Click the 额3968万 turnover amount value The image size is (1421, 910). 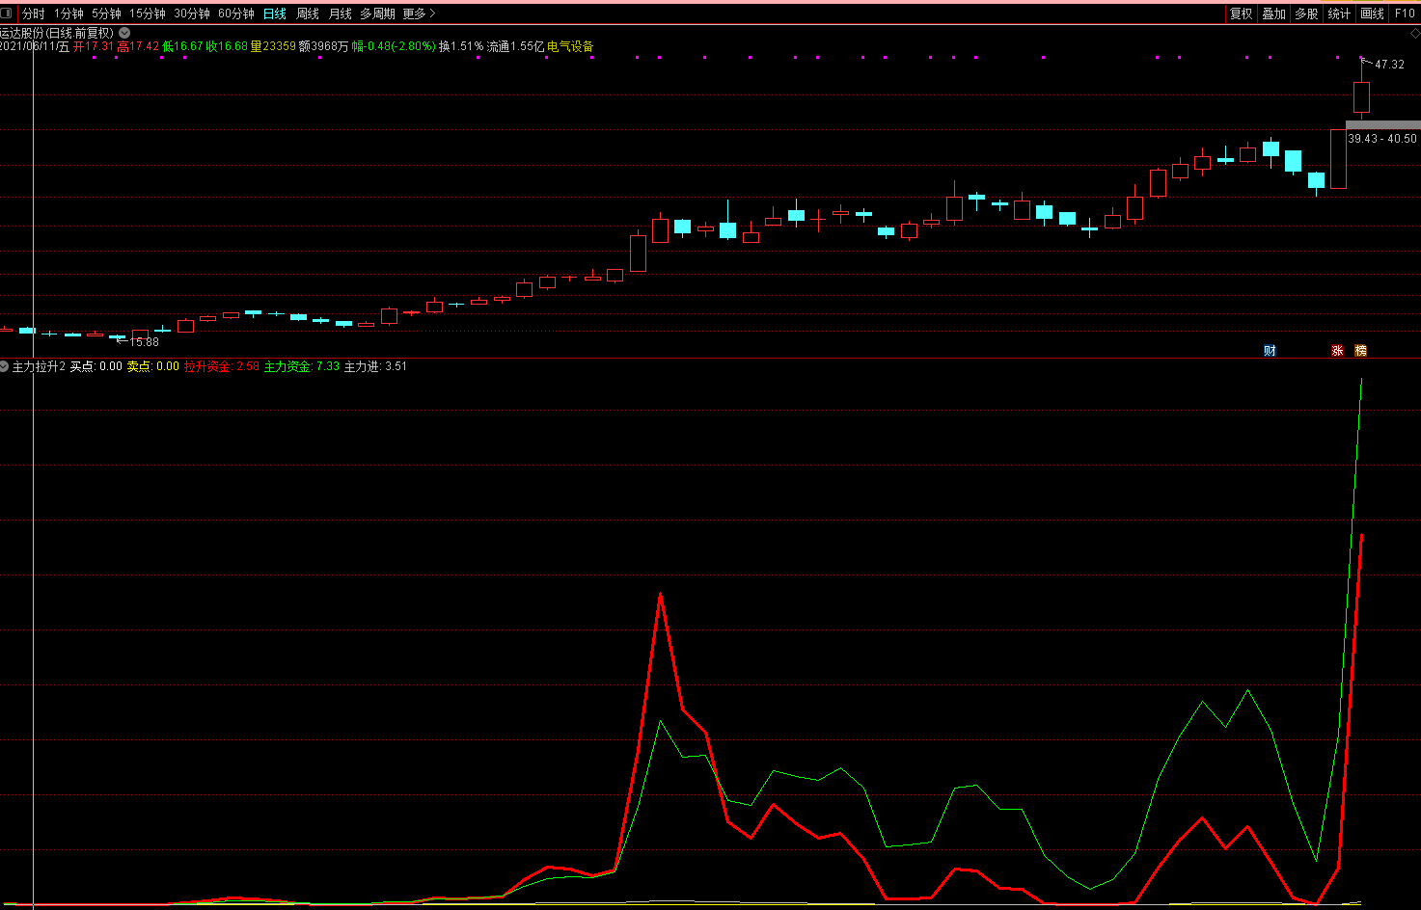click(323, 46)
